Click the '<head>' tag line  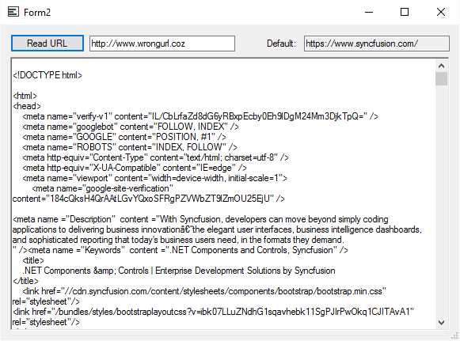click(x=27, y=106)
